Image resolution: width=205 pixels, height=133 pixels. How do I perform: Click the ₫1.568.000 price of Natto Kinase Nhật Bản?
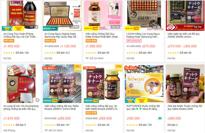(x=94, y=46)
